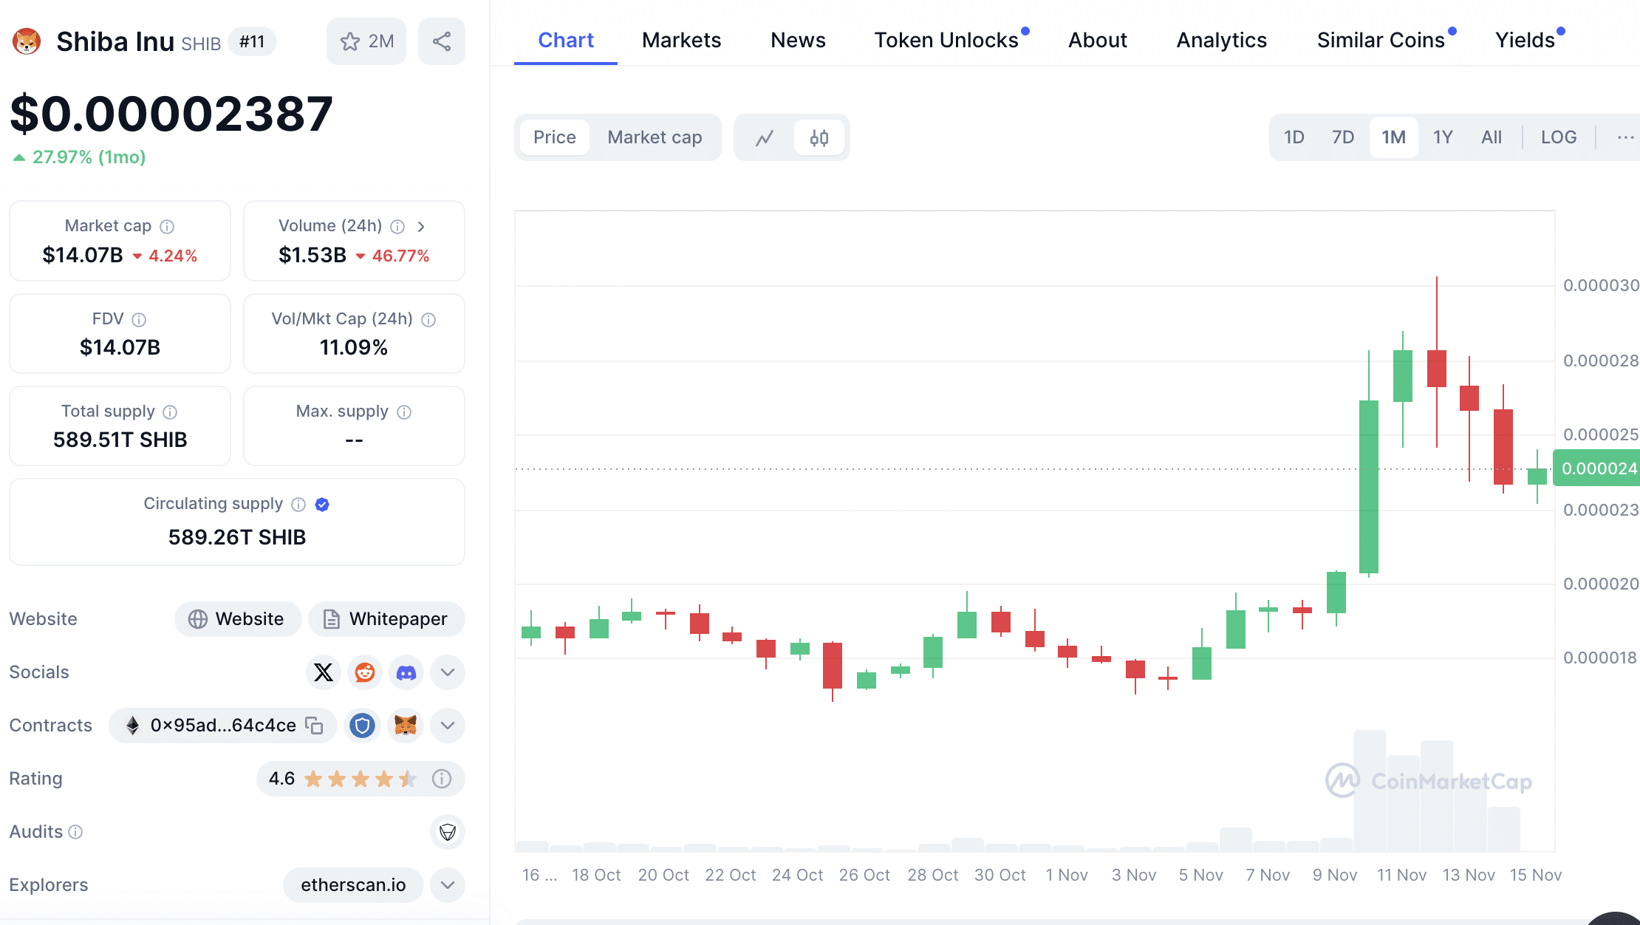
Task: Click the verified circulating supply badge
Action: 322,504
